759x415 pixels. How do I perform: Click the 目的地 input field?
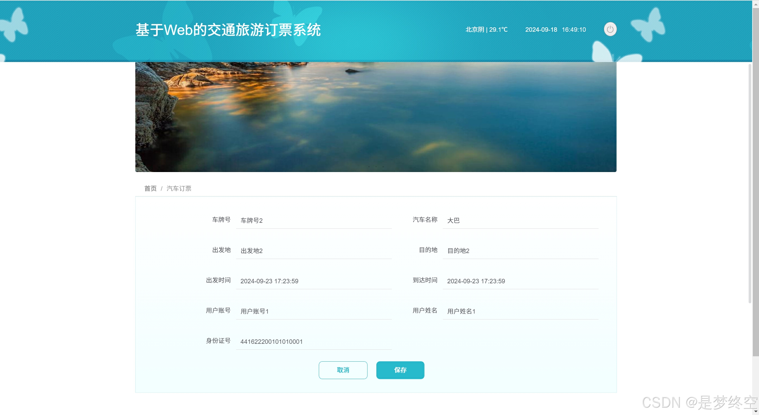[x=521, y=251]
